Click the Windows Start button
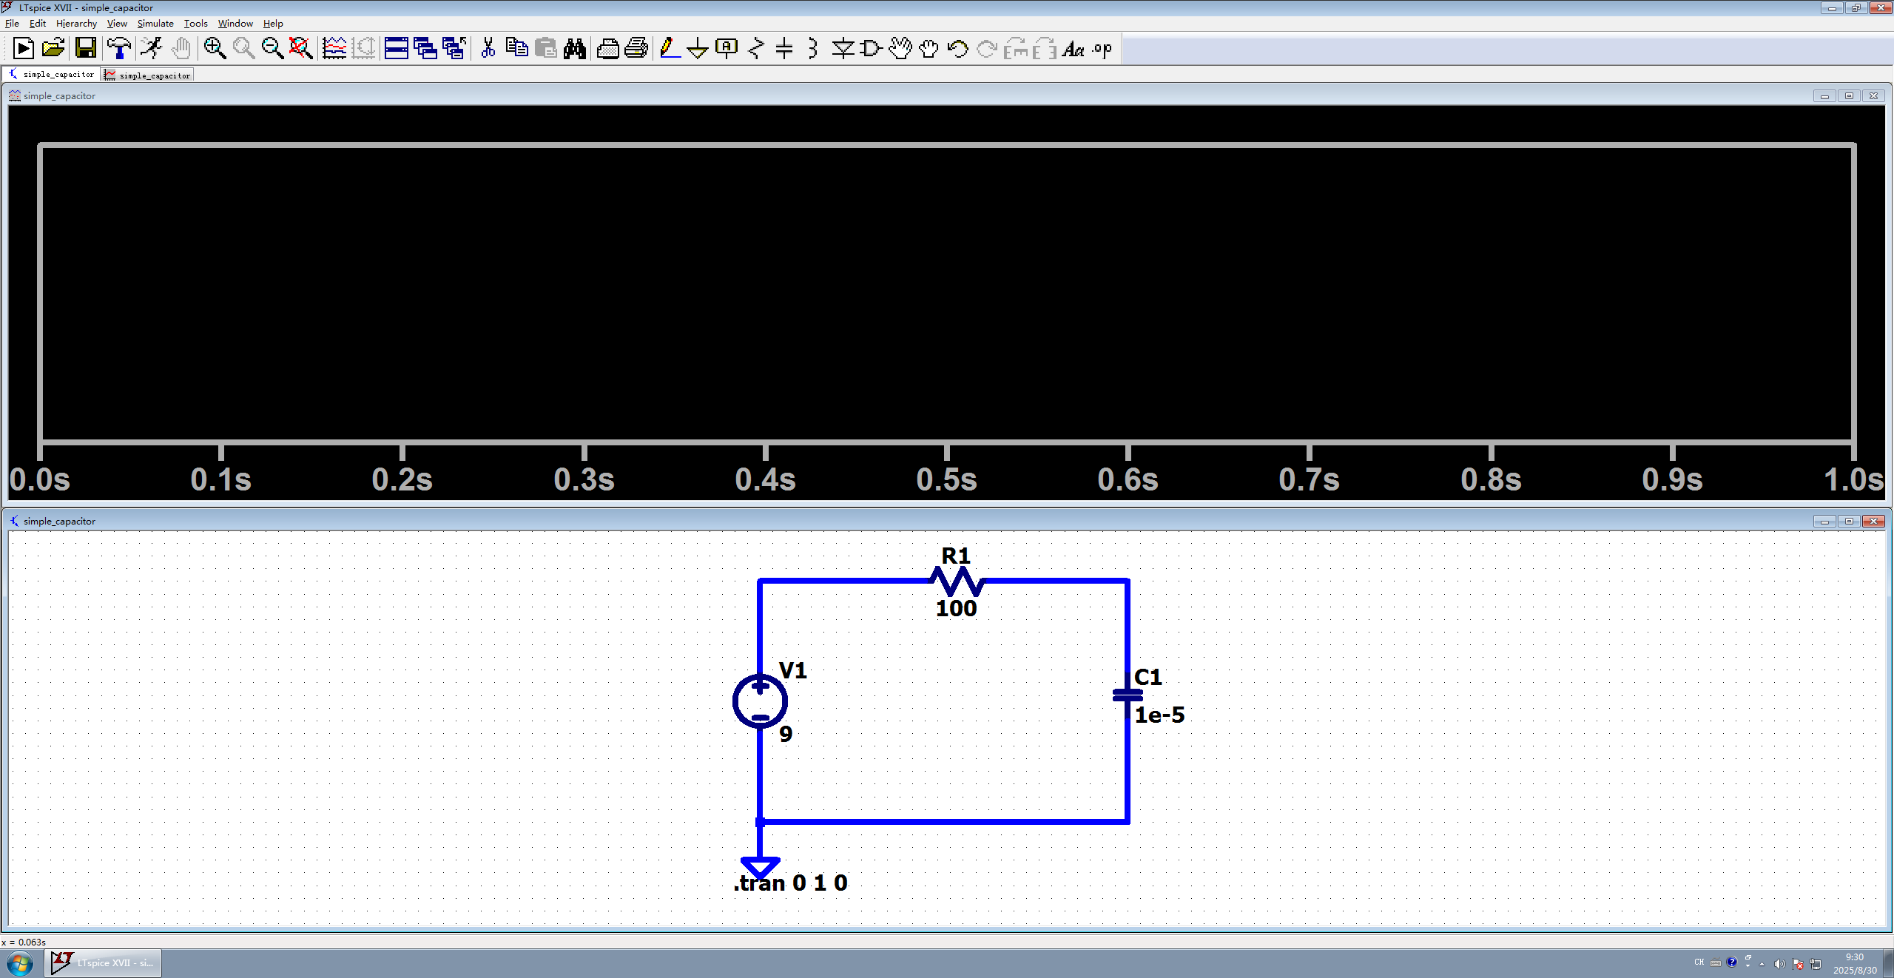 click(20, 963)
